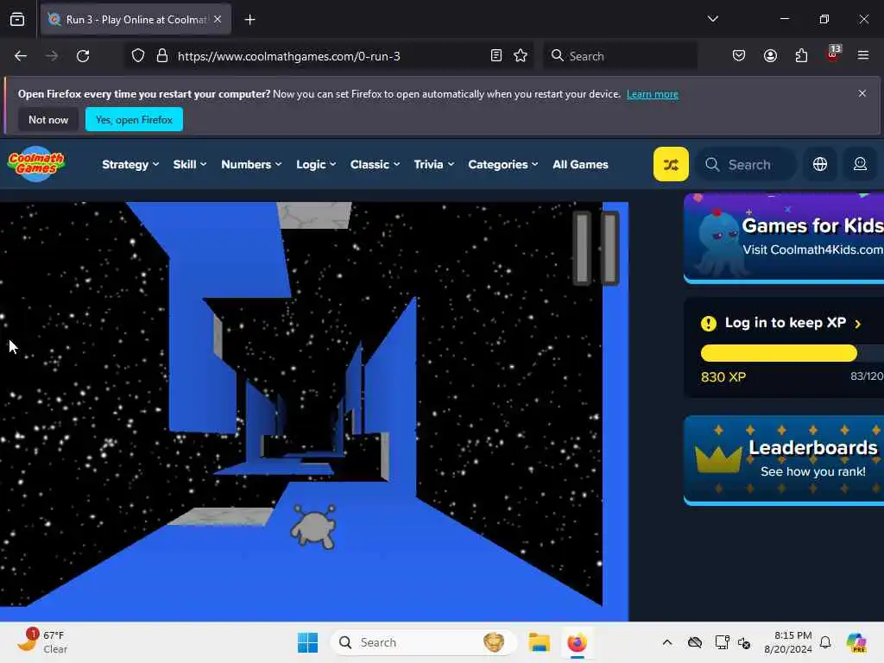Viewport: 884px width, 663px height.
Task: Click Yes, open Firefox button
Action: point(134,119)
